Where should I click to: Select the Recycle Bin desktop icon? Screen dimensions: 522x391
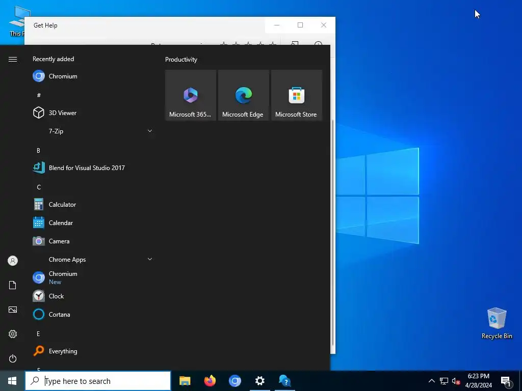(497, 323)
